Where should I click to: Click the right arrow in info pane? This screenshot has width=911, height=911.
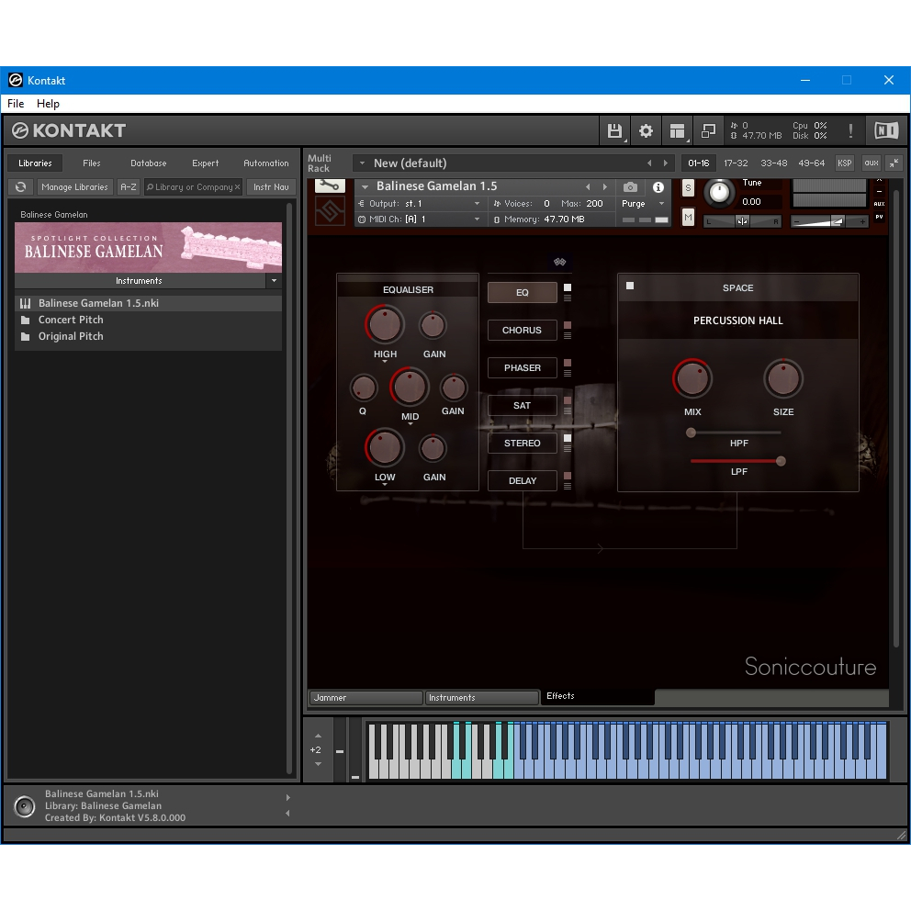tap(288, 798)
